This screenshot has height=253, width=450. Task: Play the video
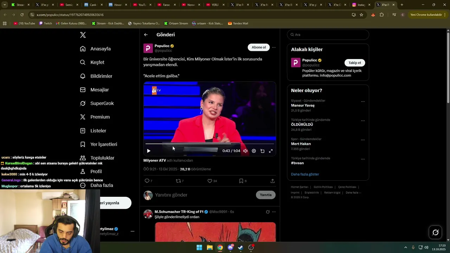(149, 151)
